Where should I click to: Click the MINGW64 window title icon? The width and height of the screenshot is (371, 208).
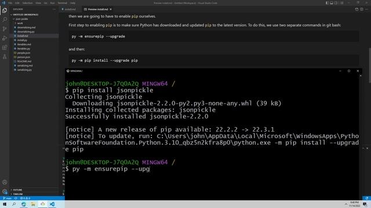(x=68, y=70)
